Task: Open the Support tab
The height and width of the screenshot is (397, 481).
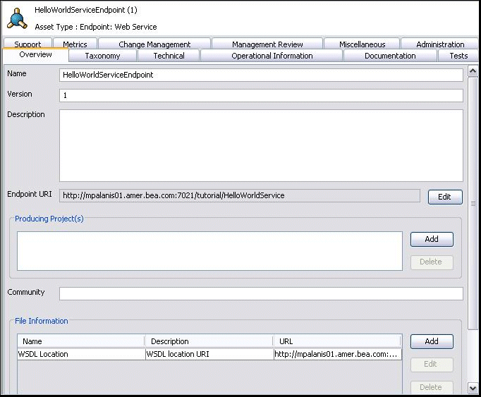Action: tap(28, 44)
